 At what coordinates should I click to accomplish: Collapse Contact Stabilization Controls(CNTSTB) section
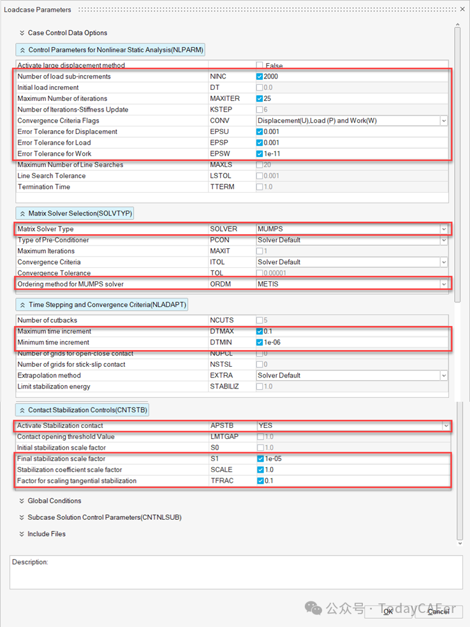82,410
